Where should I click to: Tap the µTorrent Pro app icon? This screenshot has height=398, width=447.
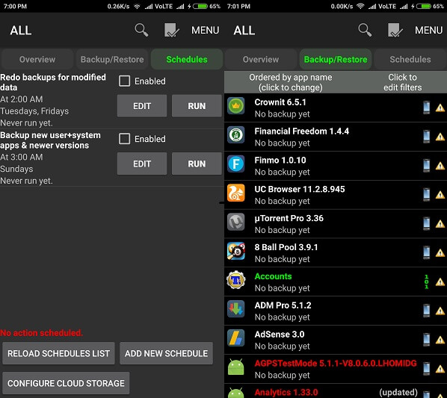235,222
